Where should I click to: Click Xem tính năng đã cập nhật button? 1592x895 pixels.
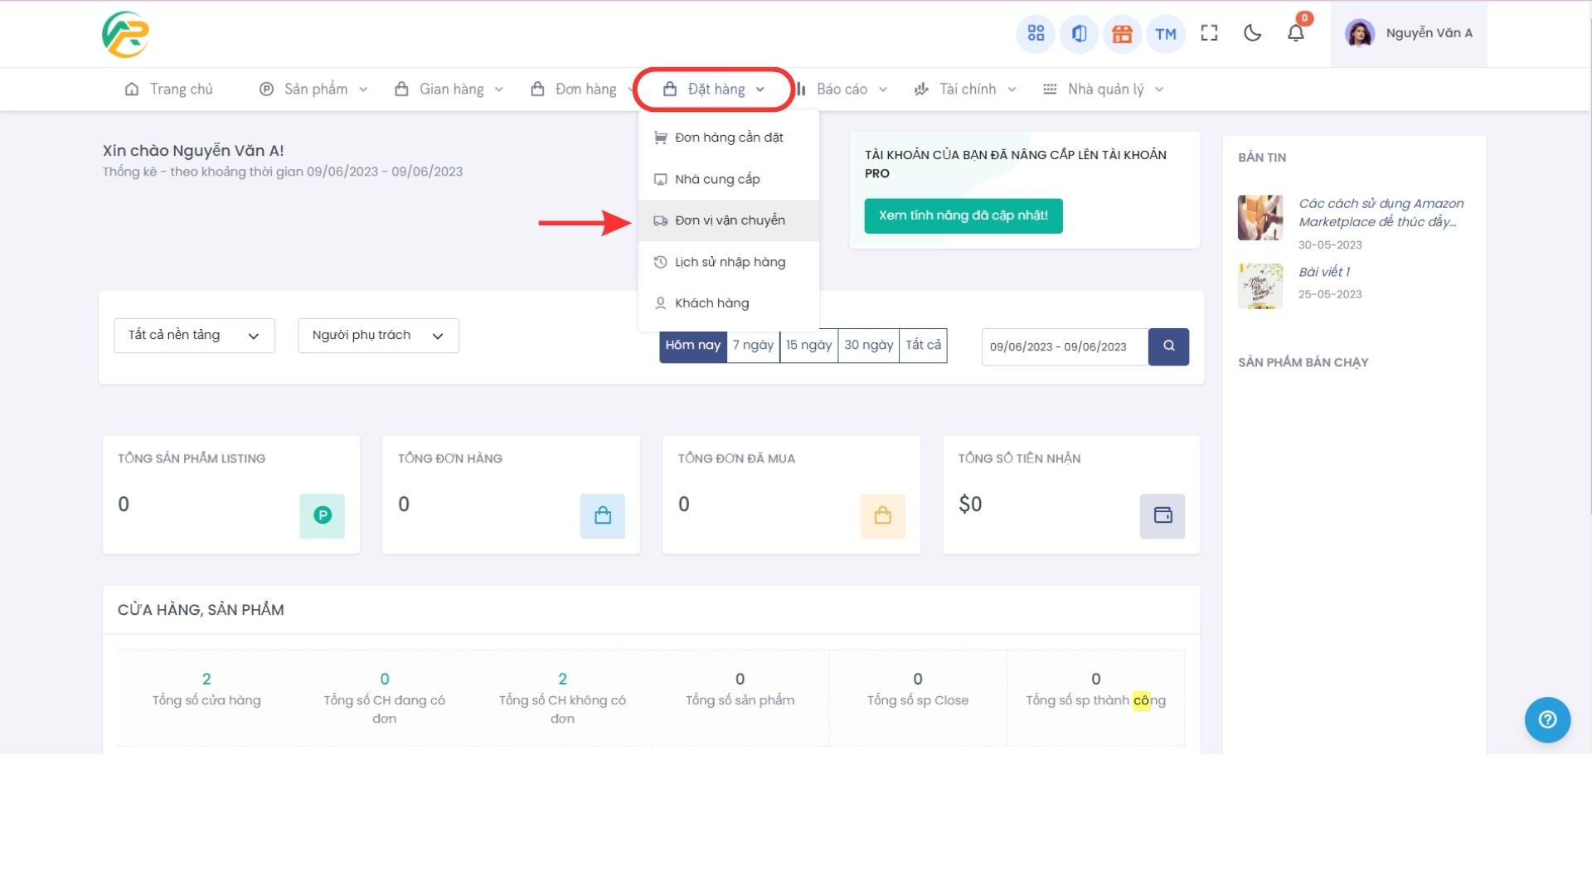point(963,215)
